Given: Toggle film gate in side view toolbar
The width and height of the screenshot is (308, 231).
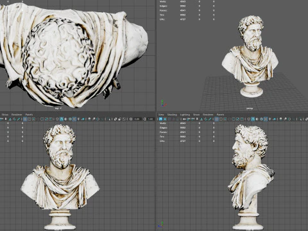Looking at the screenshot, I should tap(221, 119).
